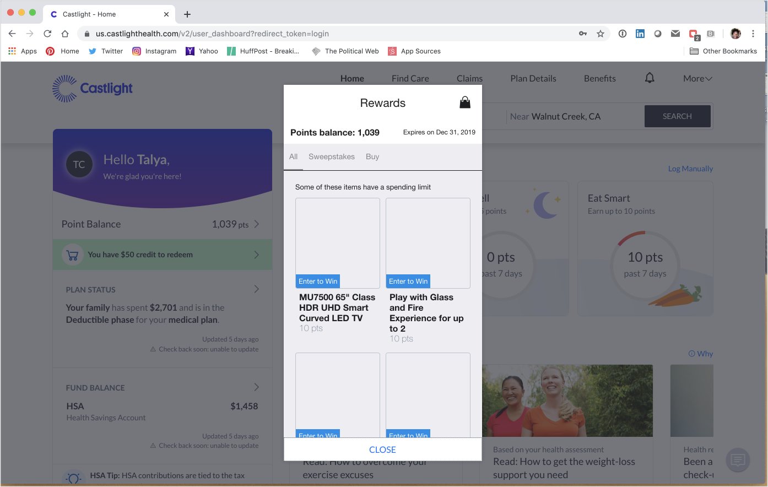This screenshot has width=768, height=487.
Task: Close the Castlight browser tab
Action: [x=166, y=14]
